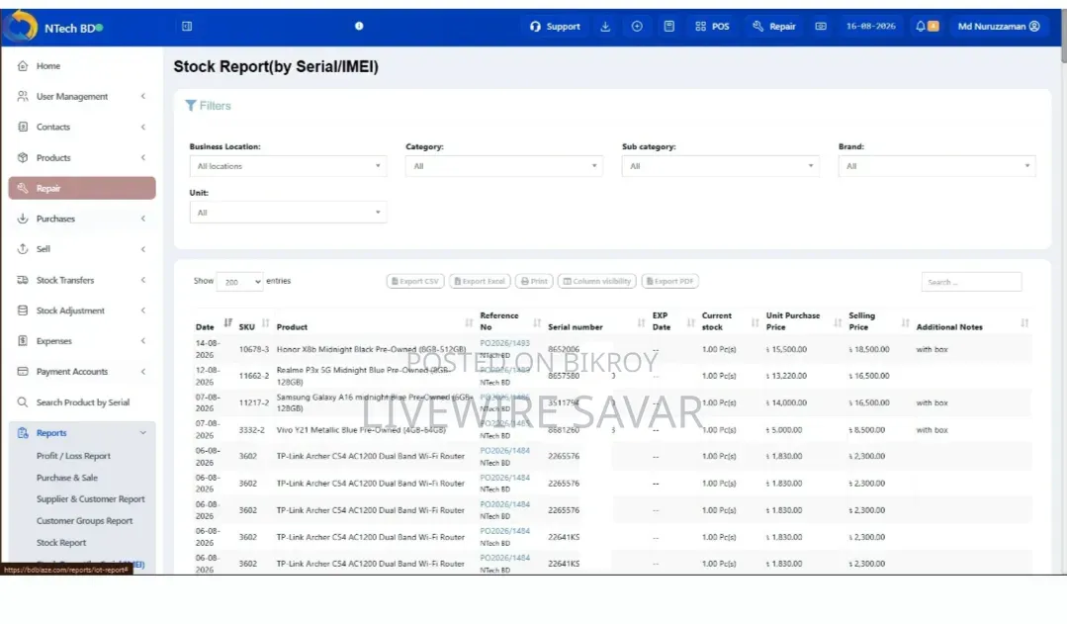Open the Unit dropdown
The width and height of the screenshot is (1067, 624).
(x=288, y=213)
